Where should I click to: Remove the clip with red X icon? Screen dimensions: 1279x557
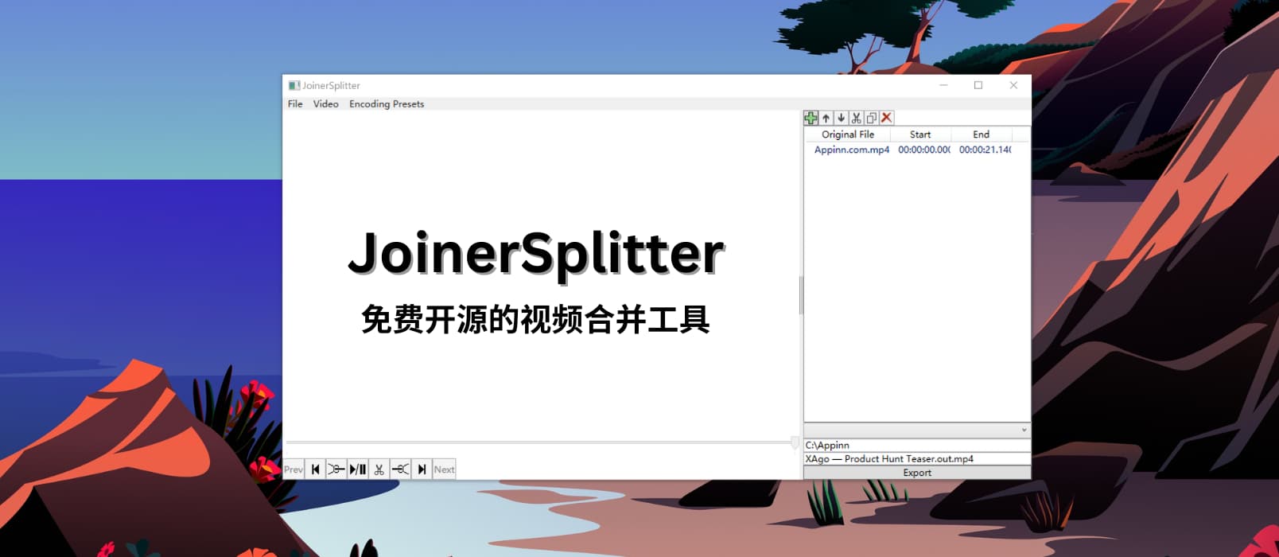click(886, 118)
